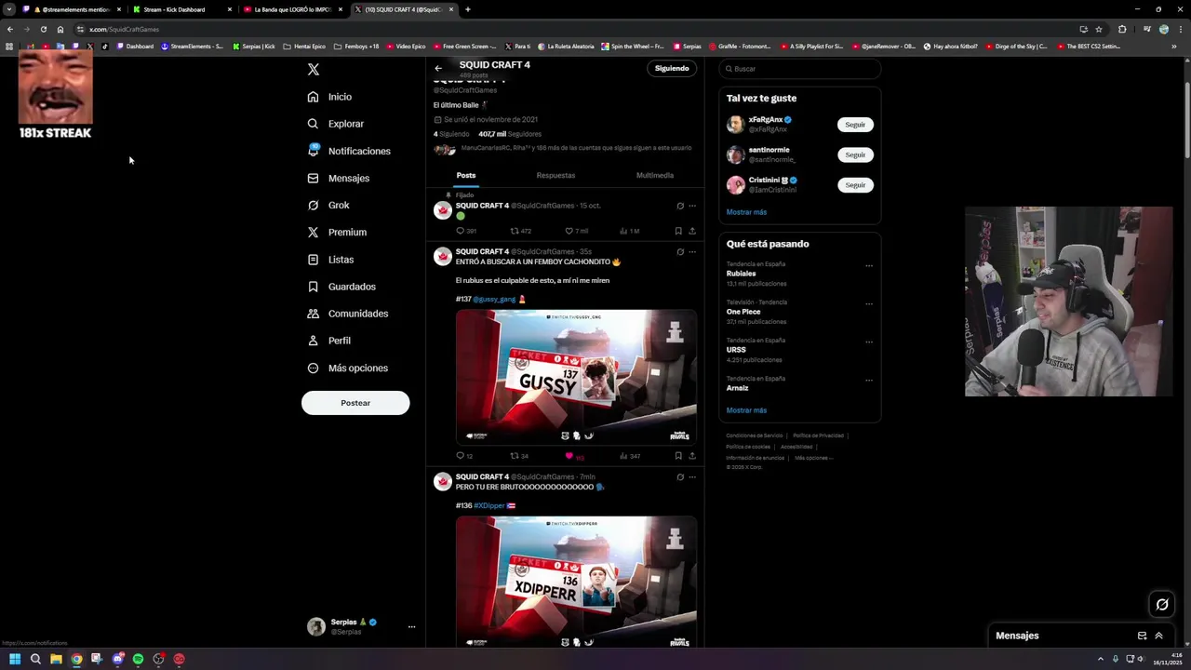1191x670 pixels.
Task: Open Grok explain icon on #137 post
Action: 680,252
